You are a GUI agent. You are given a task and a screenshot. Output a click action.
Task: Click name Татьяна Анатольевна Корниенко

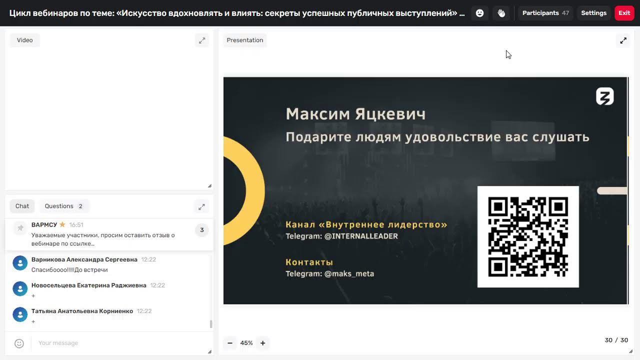pos(82,311)
